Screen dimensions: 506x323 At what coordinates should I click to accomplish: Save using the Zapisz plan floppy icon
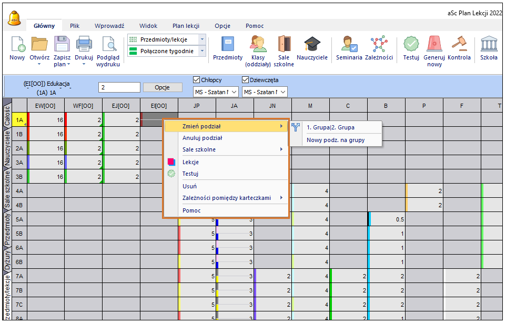[62, 44]
